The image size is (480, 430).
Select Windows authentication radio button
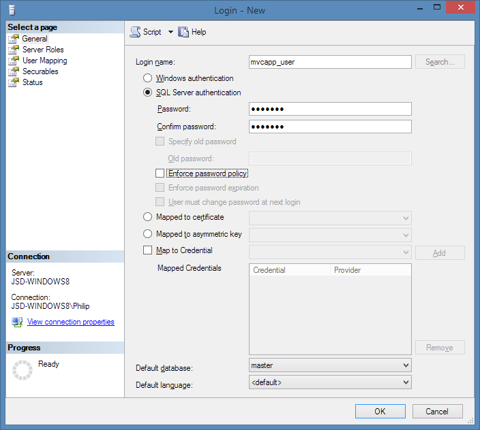147,78
